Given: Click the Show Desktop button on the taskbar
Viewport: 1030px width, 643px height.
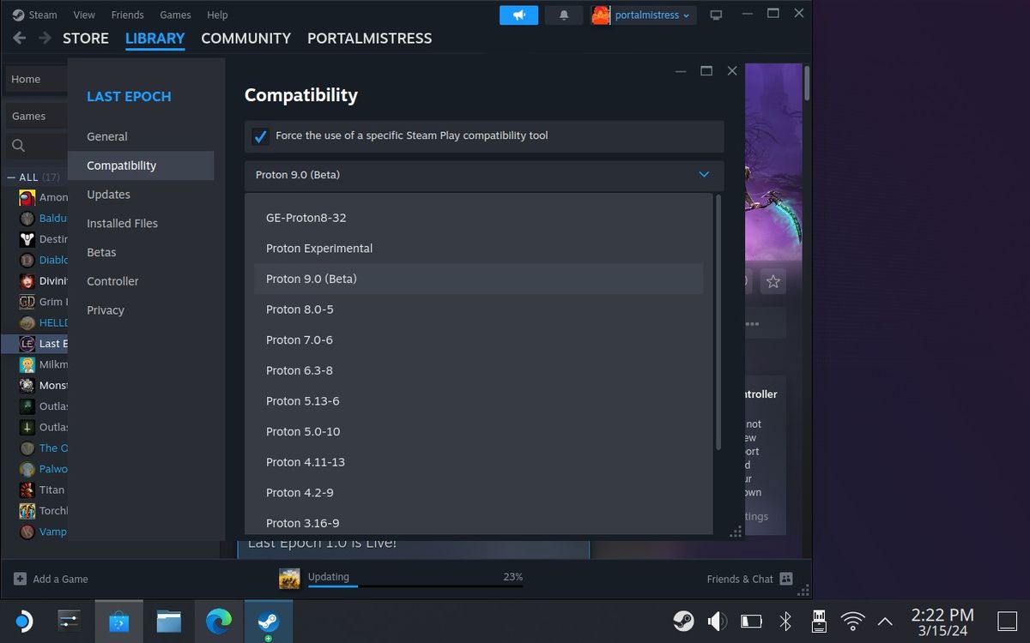Looking at the screenshot, I should pos(1007,621).
